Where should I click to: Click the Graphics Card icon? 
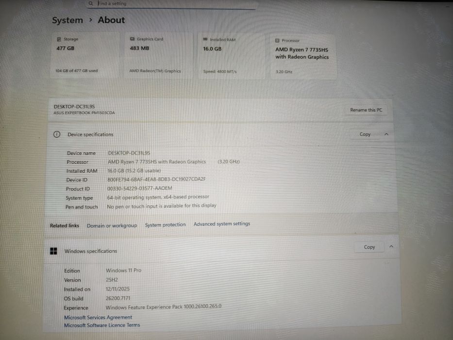[133, 39]
